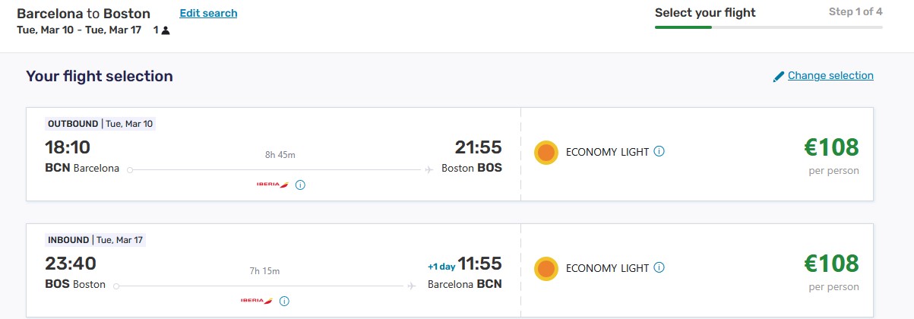Open the outbound Economy Light info icon
This screenshot has width=914, height=319.
tap(659, 151)
